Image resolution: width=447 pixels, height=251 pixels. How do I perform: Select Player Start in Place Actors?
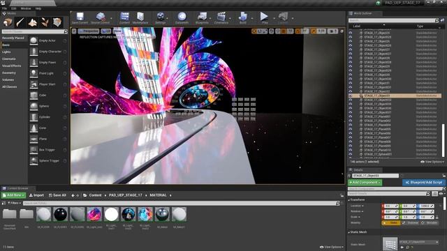[x=47, y=84]
